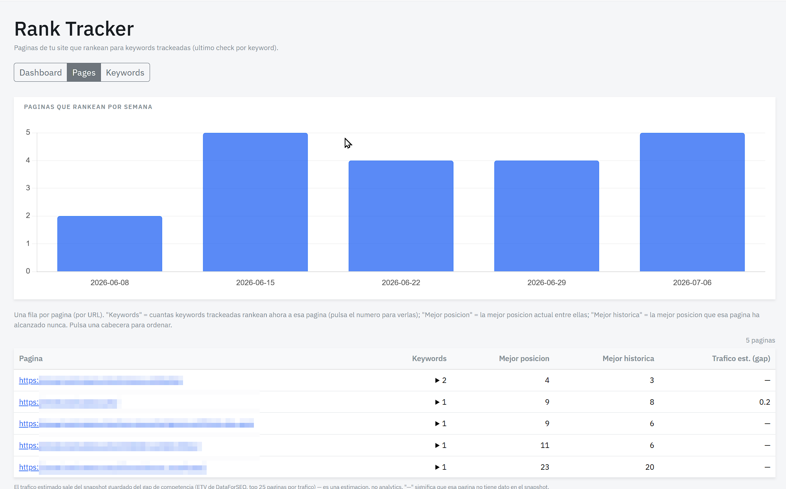Click the 2026-06-08 bar in the chart

tap(110, 244)
